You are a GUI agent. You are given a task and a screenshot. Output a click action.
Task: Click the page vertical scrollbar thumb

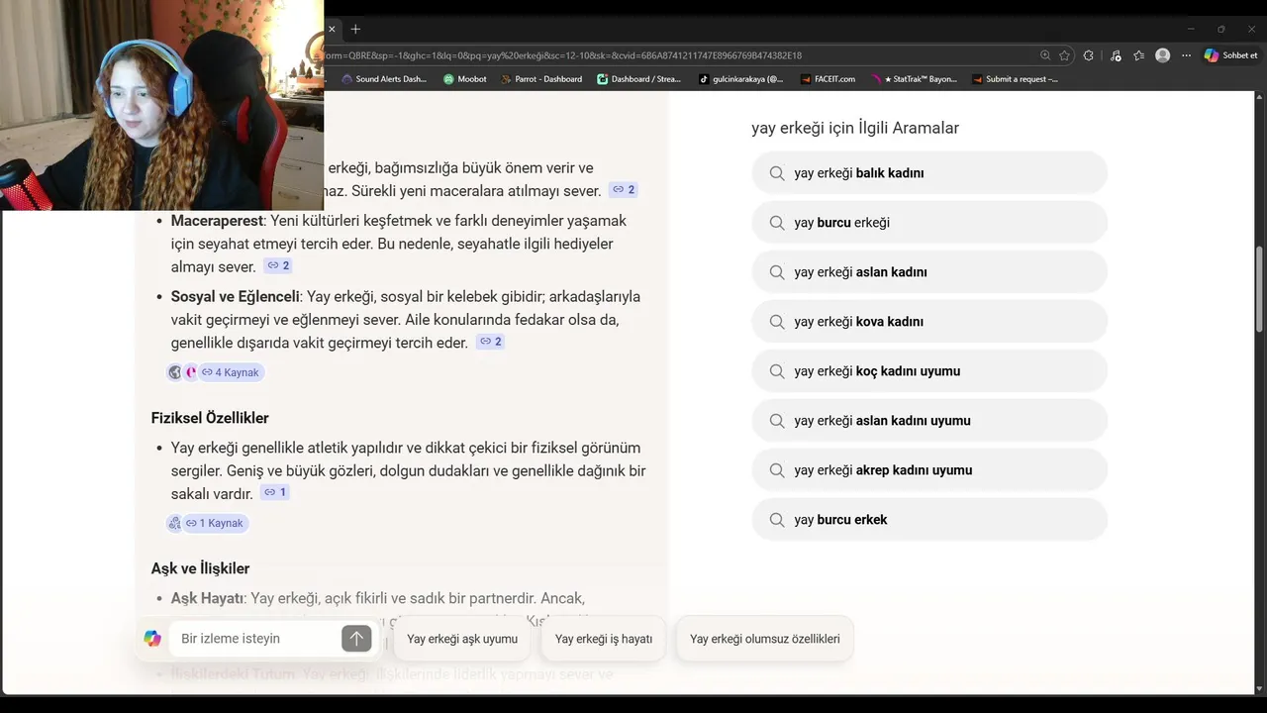point(1259,289)
